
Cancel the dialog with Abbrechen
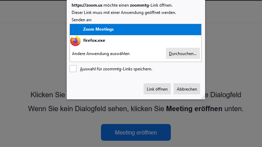click(187, 89)
